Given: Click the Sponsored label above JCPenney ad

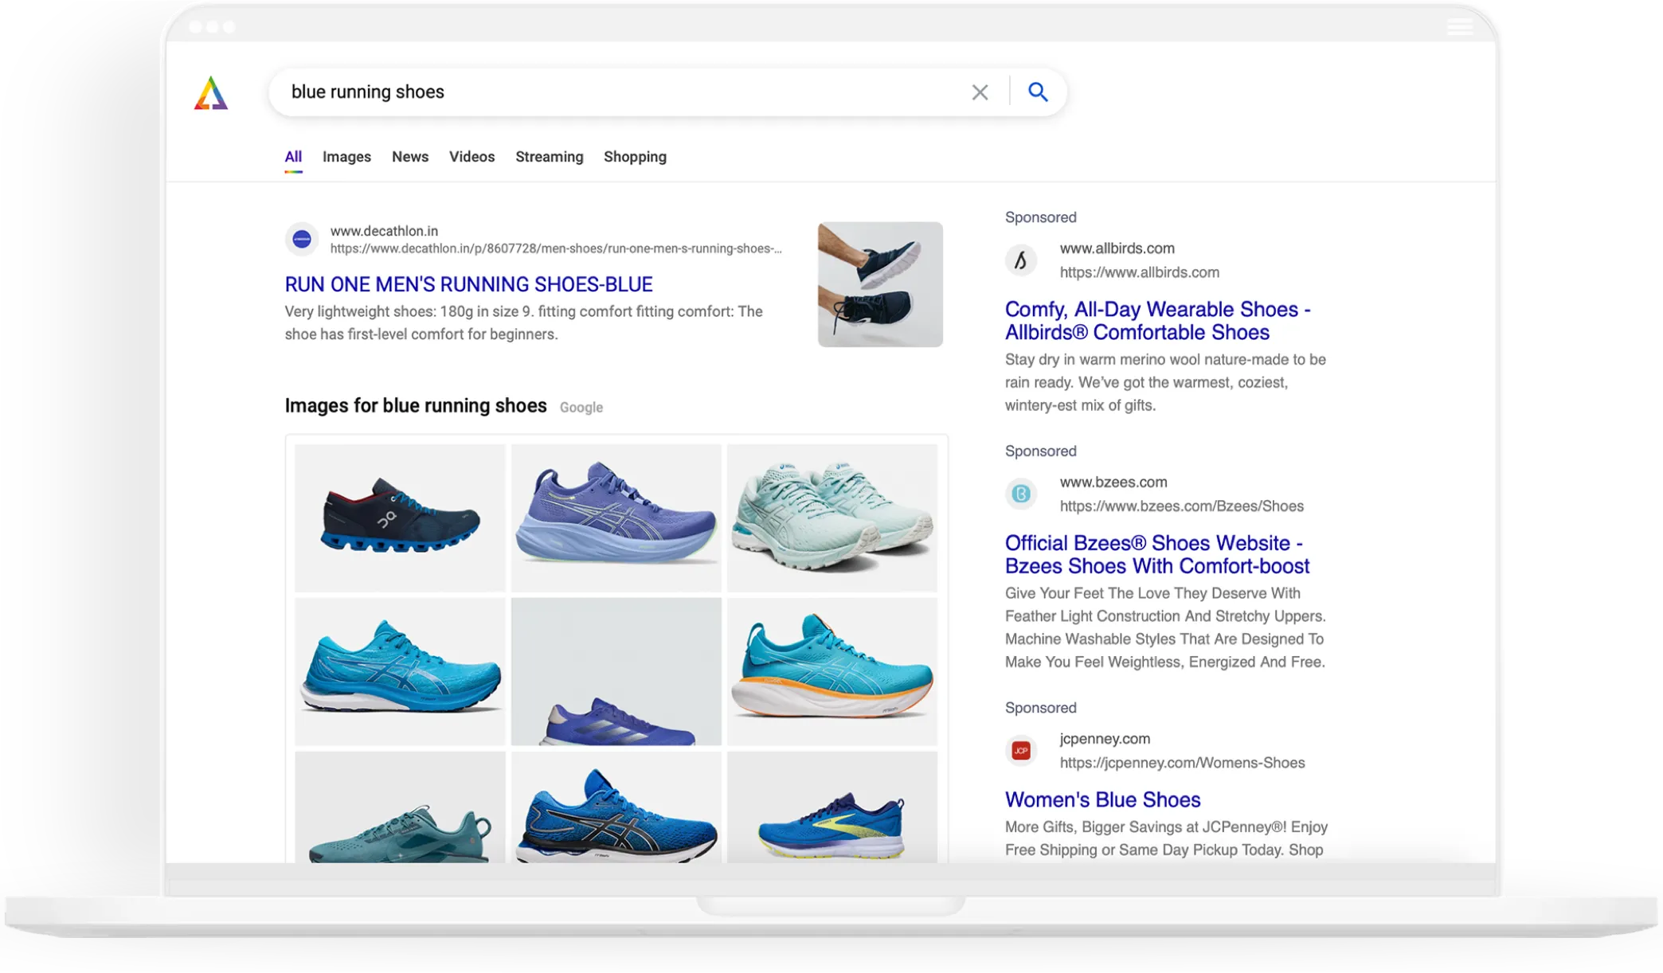Looking at the screenshot, I should click(x=1040, y=708).
